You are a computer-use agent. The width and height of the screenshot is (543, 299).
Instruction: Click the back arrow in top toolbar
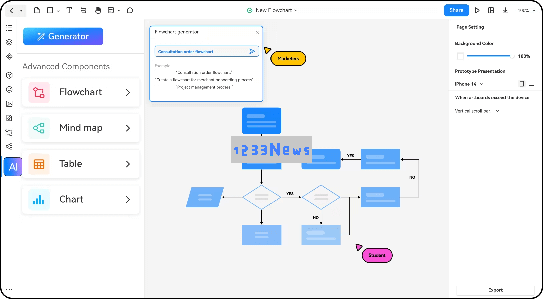click(x=11, y=10)
